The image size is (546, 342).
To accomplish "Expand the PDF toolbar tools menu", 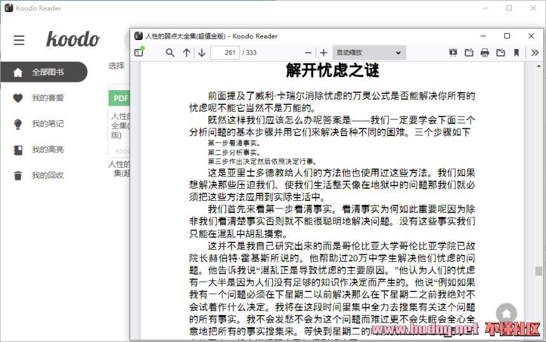I will pyautogui.click(x=535, y=53).
